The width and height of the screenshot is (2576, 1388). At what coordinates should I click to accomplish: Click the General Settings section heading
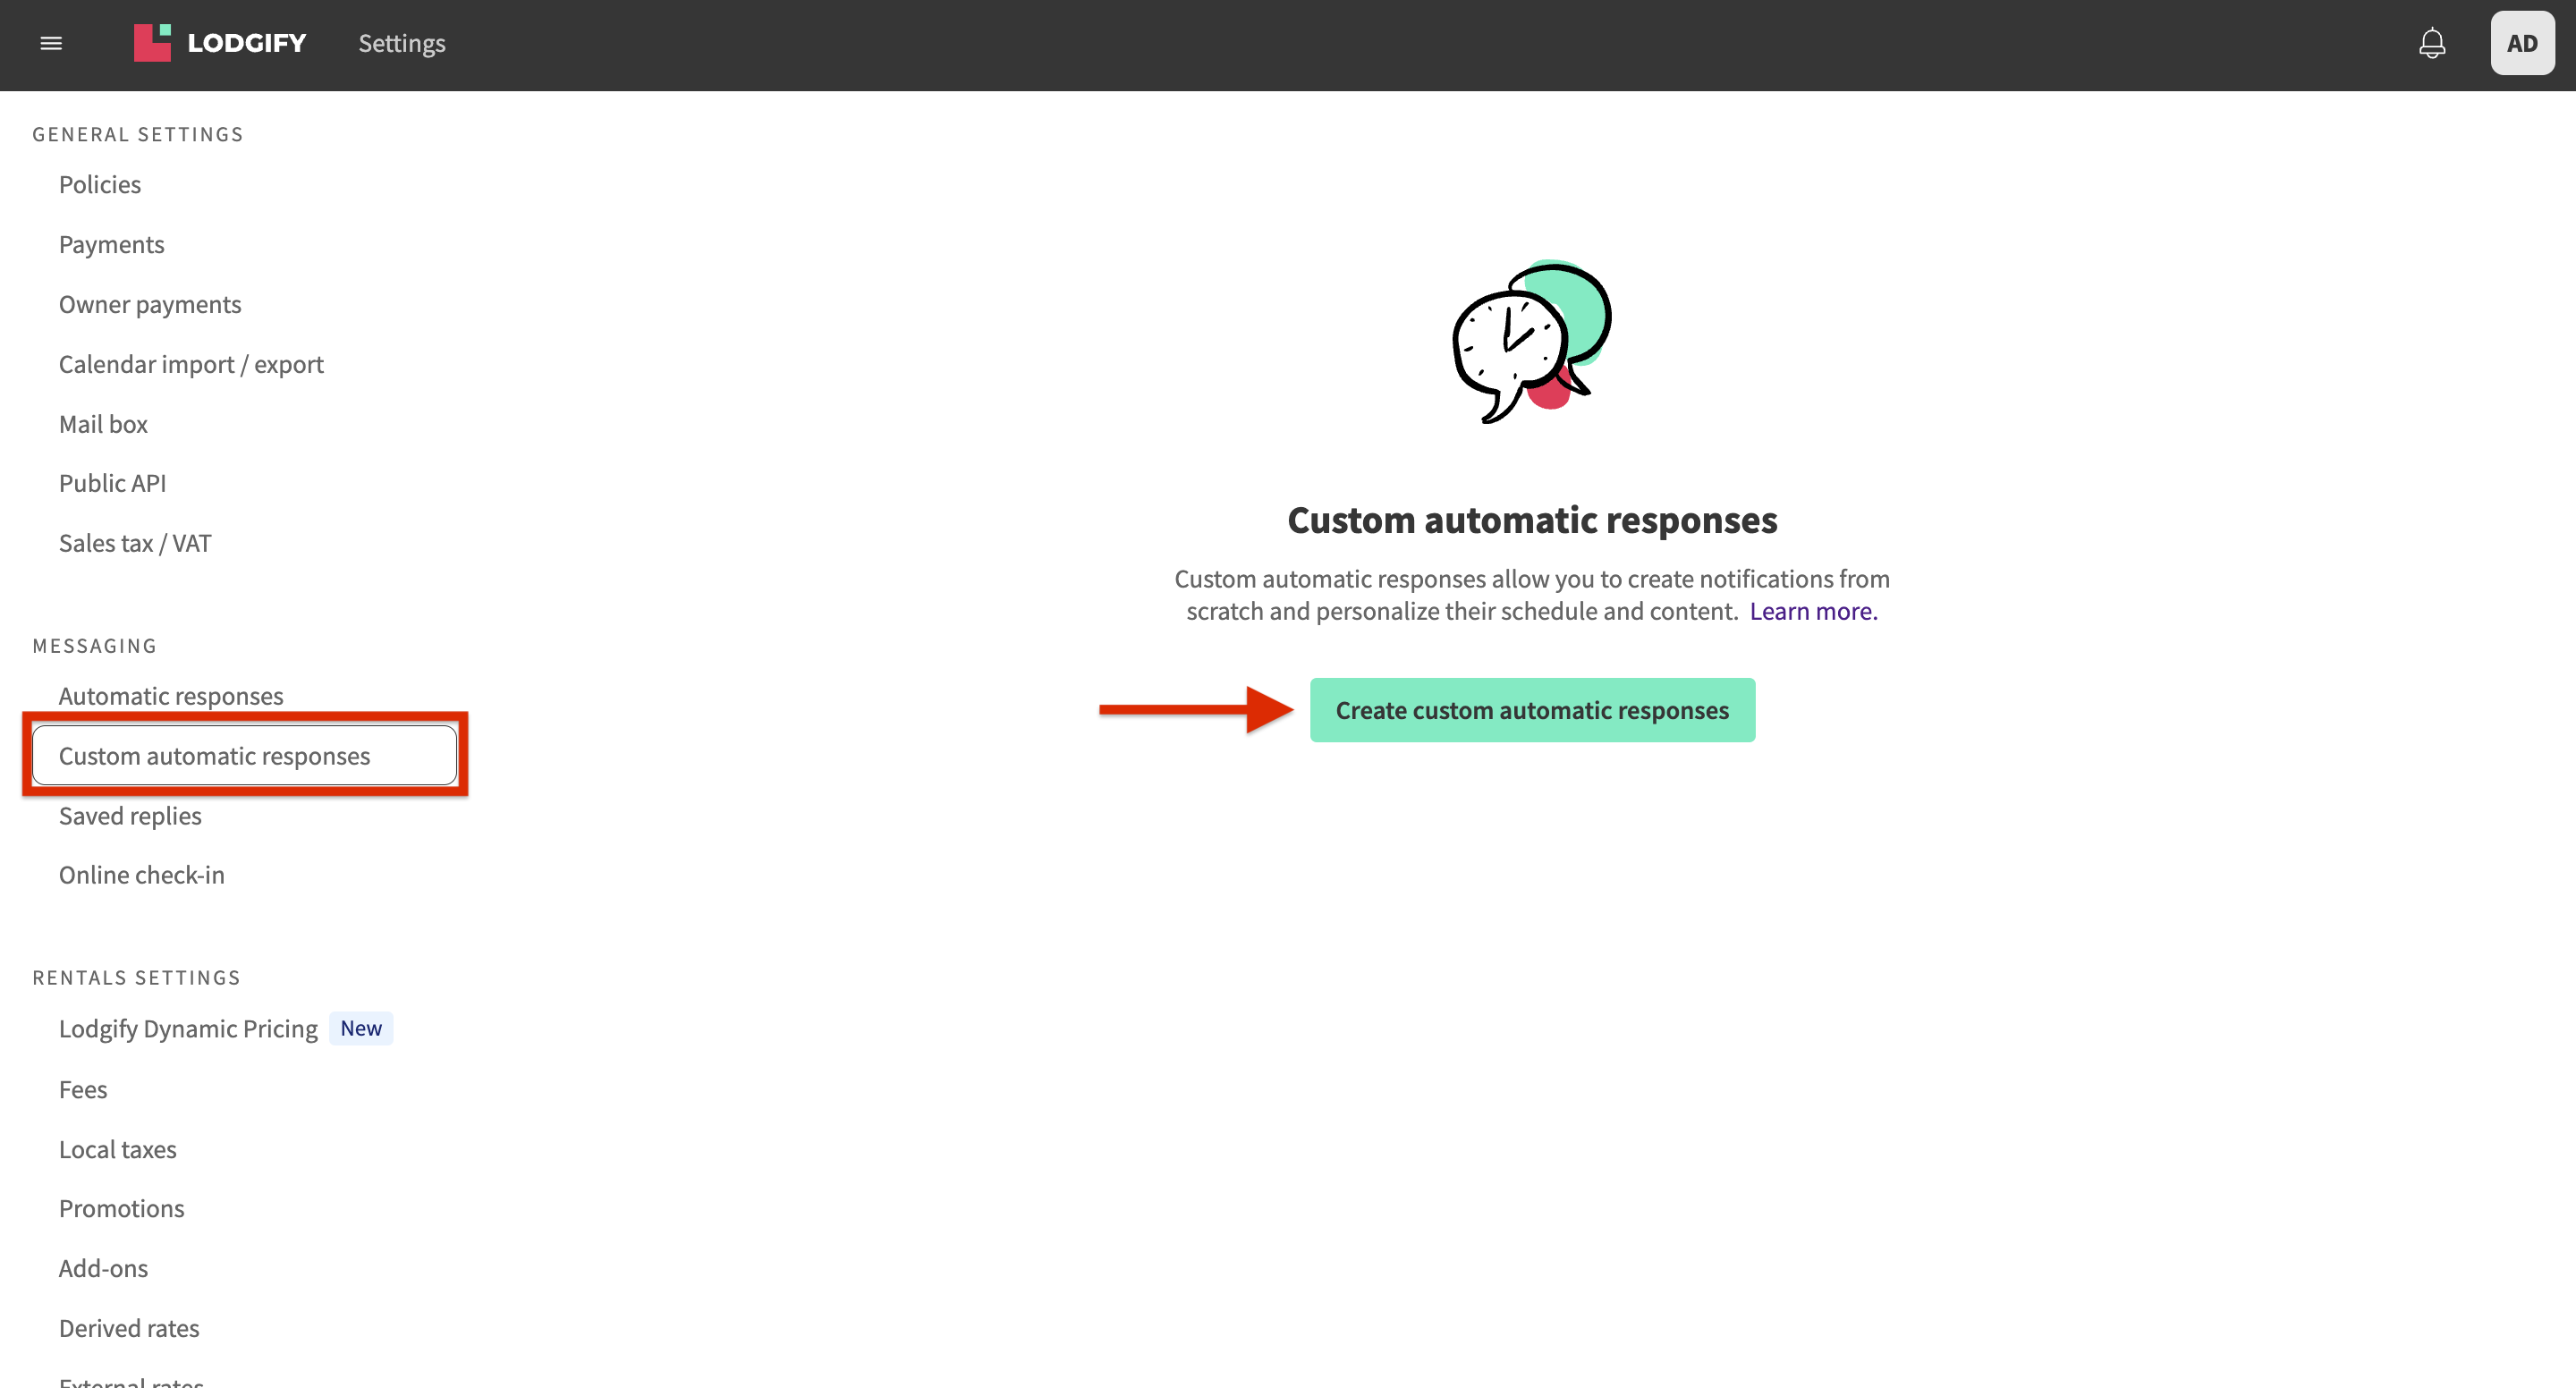pos(138,134)
